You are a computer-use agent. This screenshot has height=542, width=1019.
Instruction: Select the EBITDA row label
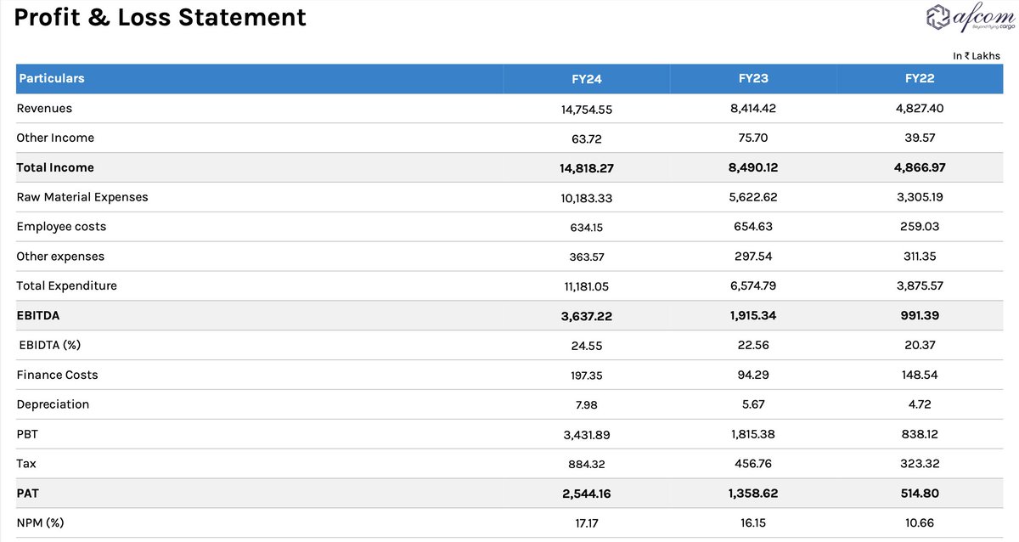click(38, 315)
